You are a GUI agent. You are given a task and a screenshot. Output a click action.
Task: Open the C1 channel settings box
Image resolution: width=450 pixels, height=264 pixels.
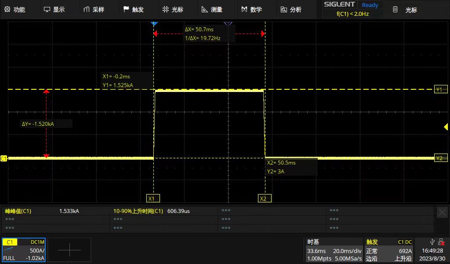tap(24, 250)
